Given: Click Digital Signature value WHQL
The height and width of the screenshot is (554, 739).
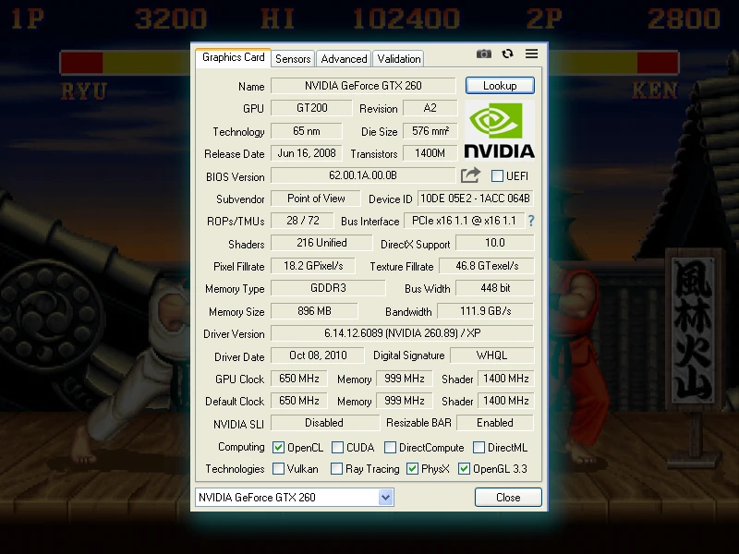Looking at the screenshot, I should pyautogui.click(x=491, y=355).
